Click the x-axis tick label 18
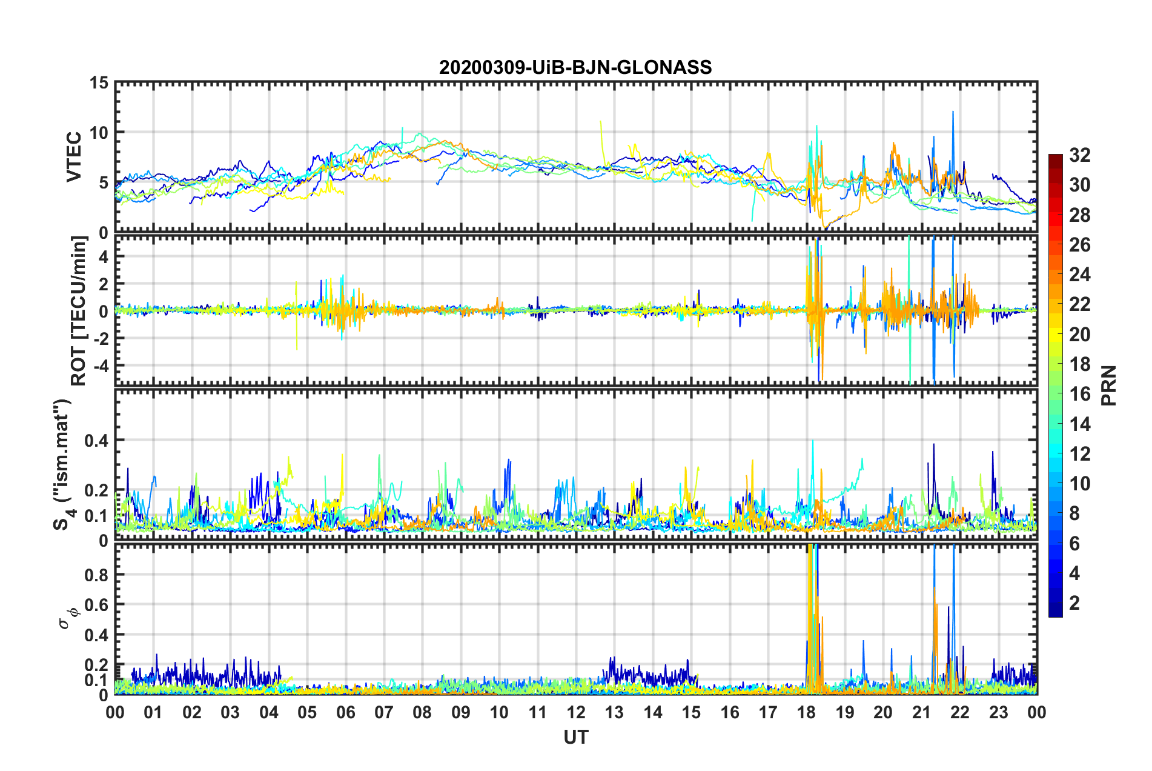This screenshot has width=1152, height=771. [806, 712]
